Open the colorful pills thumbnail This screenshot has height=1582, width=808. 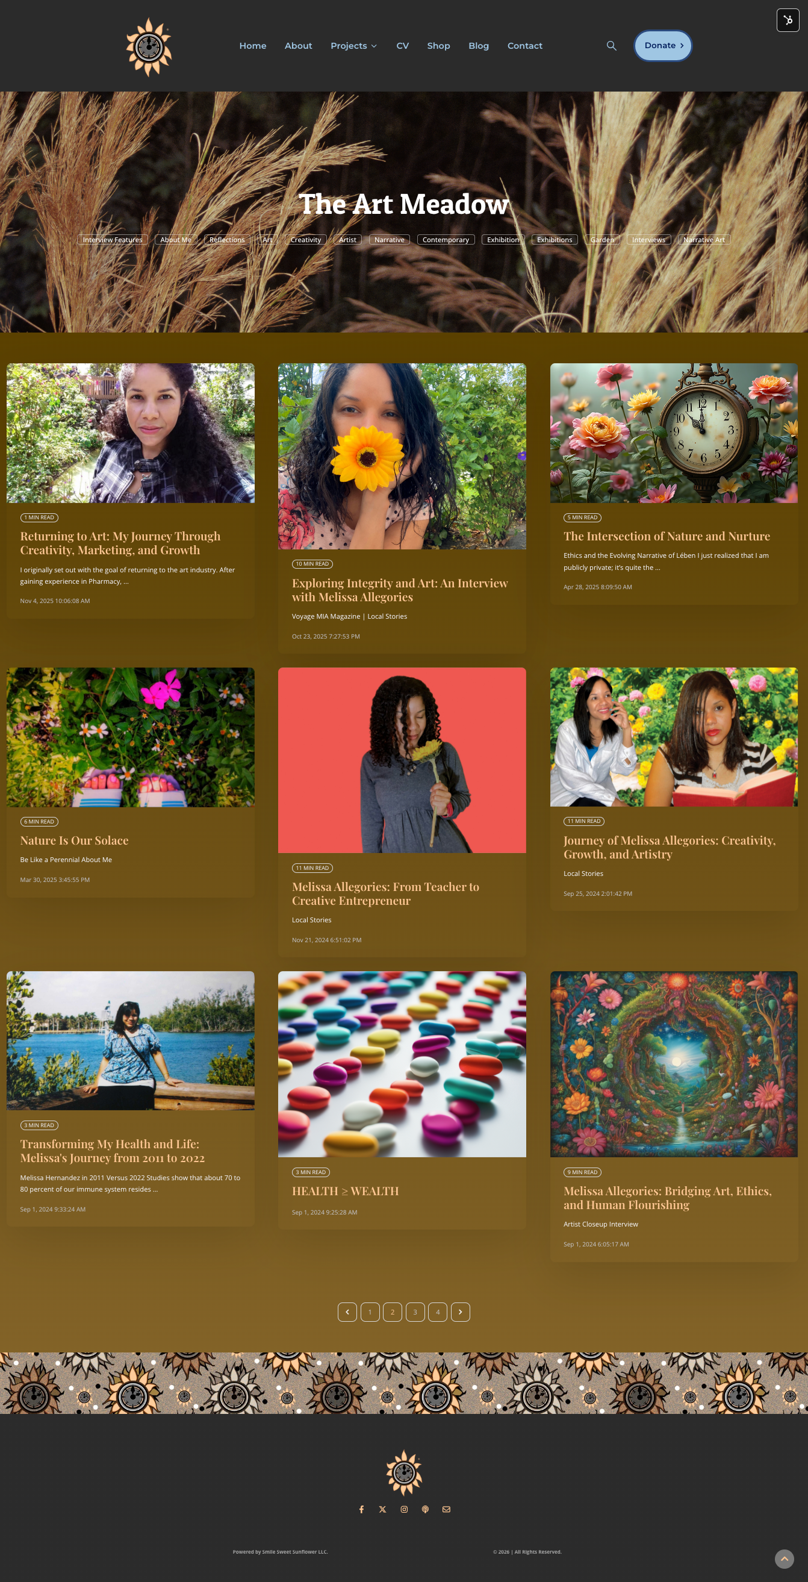(x=402, y=1064)
